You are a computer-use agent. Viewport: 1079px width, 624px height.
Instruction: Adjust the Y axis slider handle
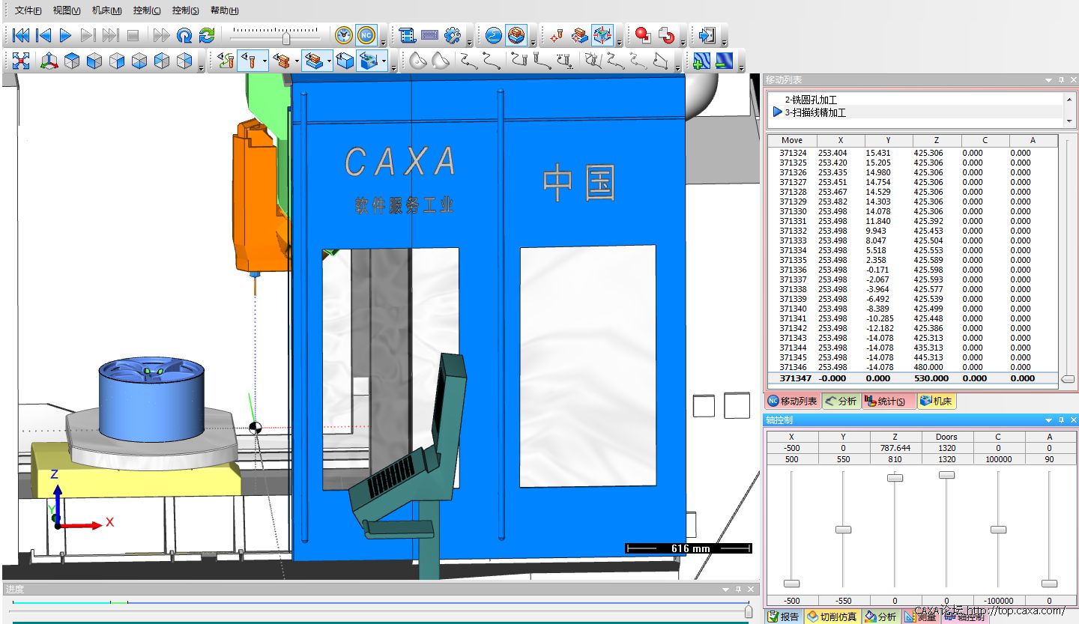pos(843,530)
